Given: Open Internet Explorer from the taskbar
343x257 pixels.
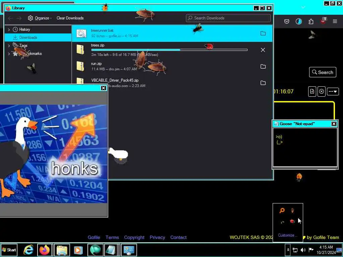Looking at the screenshot, I should click(28, 250).
